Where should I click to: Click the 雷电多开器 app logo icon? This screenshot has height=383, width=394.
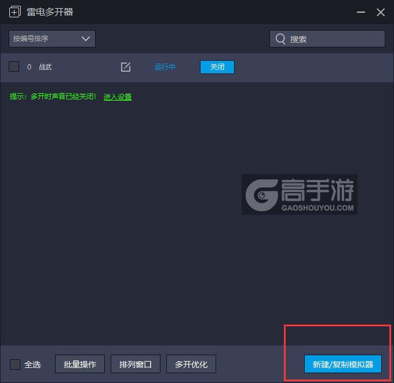click(x=15, y=12)
